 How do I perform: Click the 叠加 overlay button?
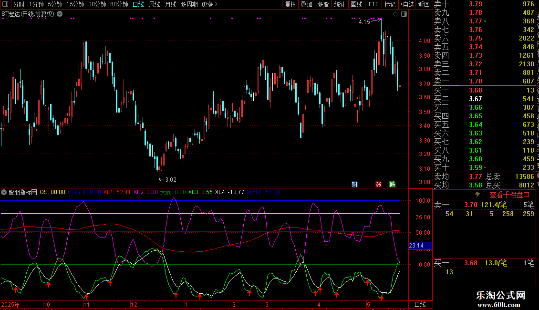click(307, 4)
